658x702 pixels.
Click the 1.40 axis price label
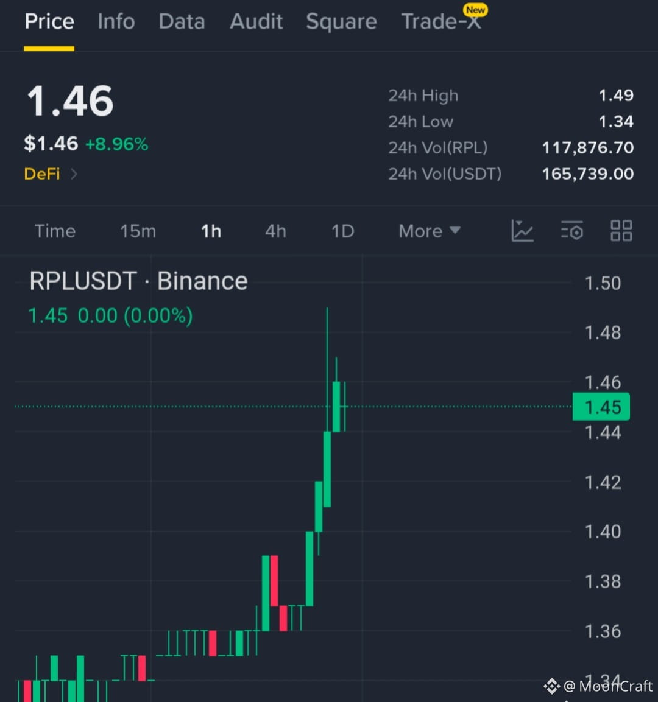603,532
